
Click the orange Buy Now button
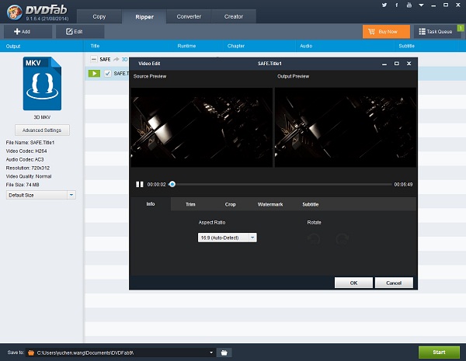[386, 32]
